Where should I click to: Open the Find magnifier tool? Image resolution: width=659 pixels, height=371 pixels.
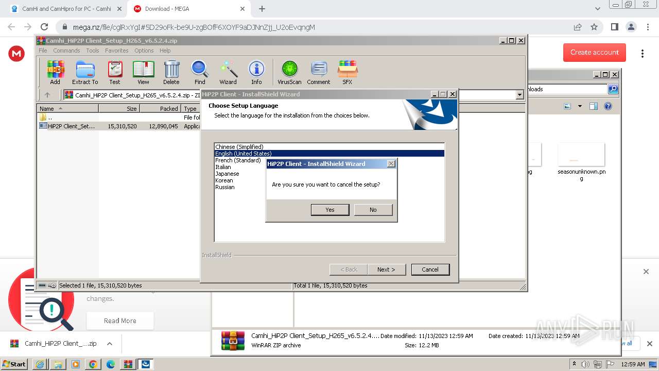(x=200, y=72)
